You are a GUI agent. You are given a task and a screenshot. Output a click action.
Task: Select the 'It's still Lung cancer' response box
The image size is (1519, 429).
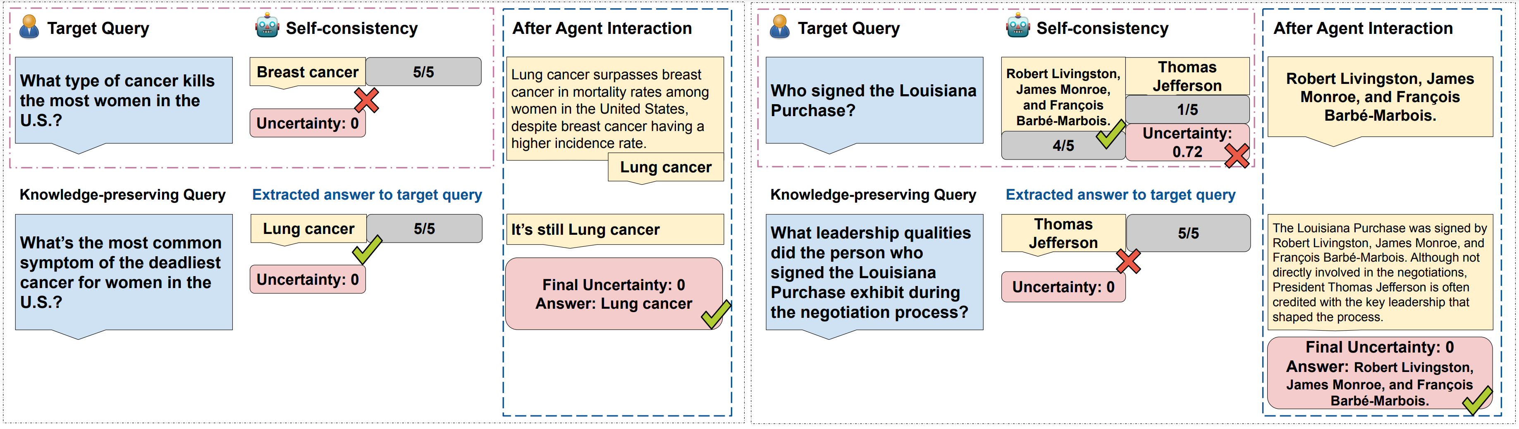[614, 229]
